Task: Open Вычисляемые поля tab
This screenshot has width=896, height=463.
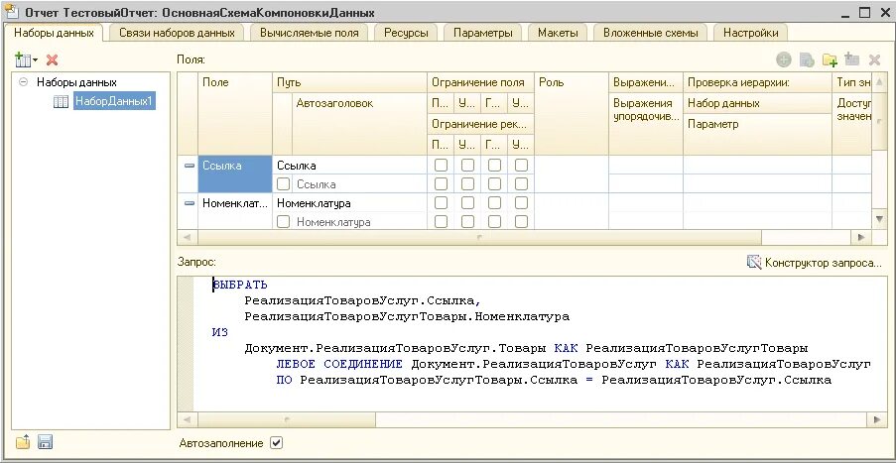Action: 310,33
